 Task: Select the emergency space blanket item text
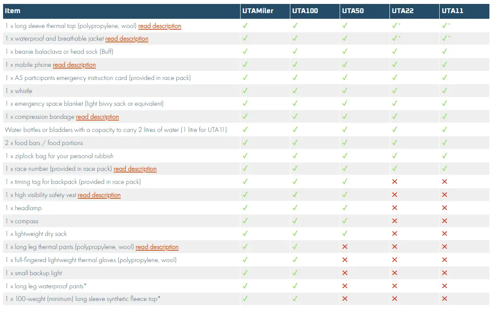pos(84,104)
